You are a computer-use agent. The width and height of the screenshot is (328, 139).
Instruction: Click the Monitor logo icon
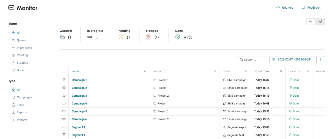click(x=11, y=8)
